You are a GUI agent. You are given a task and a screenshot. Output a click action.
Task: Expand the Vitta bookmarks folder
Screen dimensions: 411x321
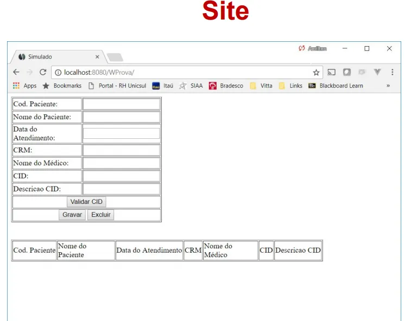point(261,86)
